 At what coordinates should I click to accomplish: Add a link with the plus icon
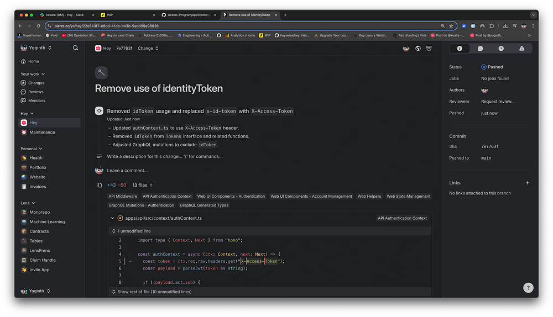coord(527,183)
